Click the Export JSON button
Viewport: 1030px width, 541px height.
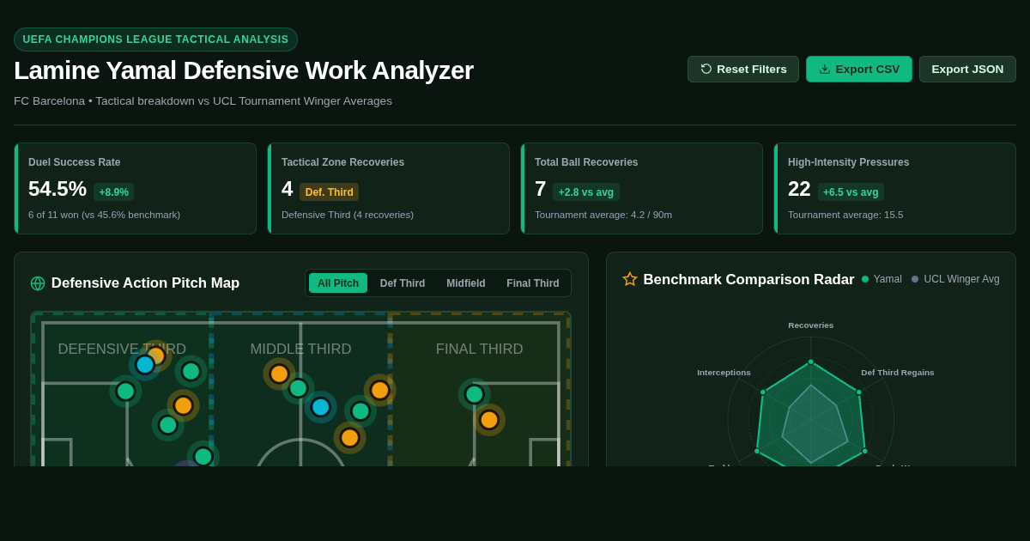click(967, 69)
